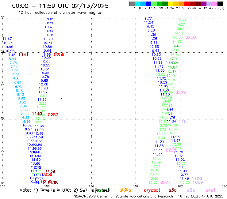
Task: Click the wave height value '11.32'
Action: click(42, 100)
